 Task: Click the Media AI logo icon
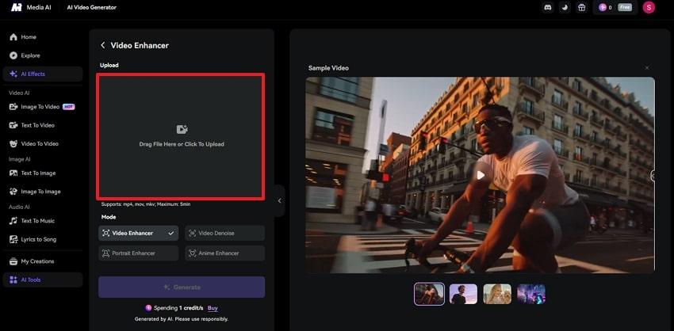[x=17, y=7]
